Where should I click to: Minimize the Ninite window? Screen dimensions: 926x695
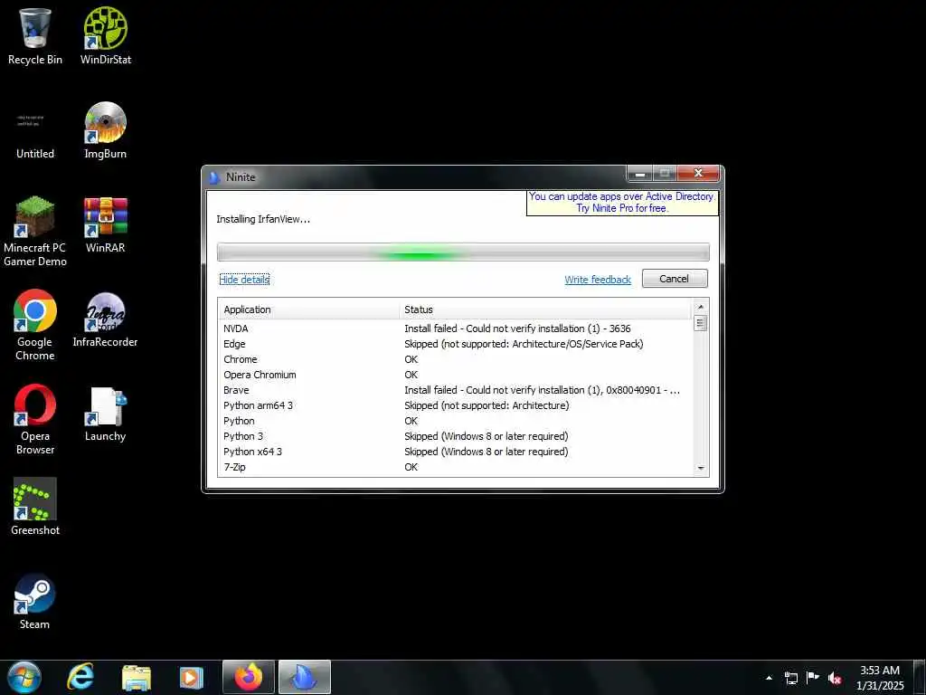pyautogui.click(x=639, y=173)
